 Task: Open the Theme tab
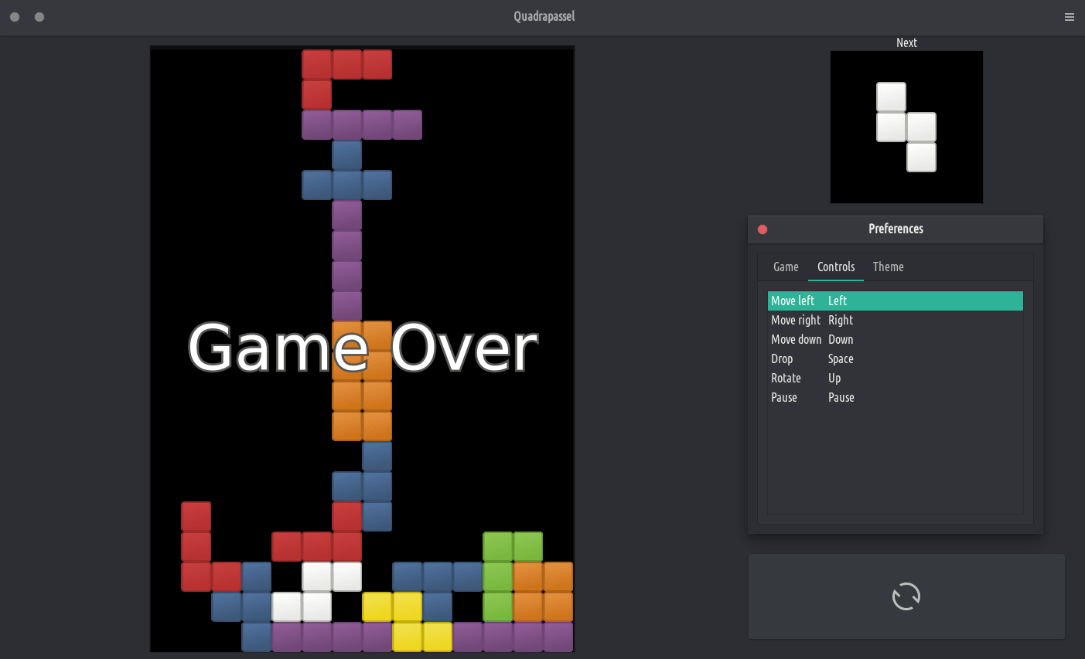pyautogui.click(x=888, y=267)
